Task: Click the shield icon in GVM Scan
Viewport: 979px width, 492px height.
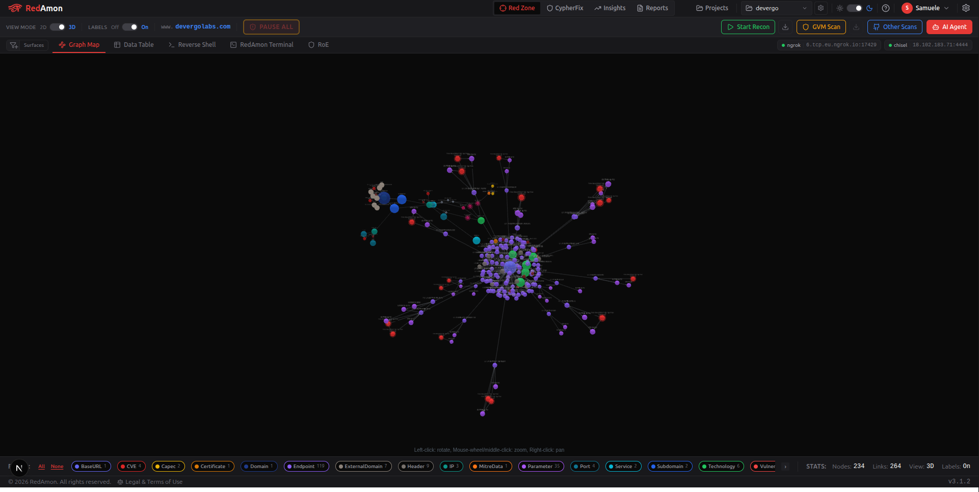Action: click(806, 27)
